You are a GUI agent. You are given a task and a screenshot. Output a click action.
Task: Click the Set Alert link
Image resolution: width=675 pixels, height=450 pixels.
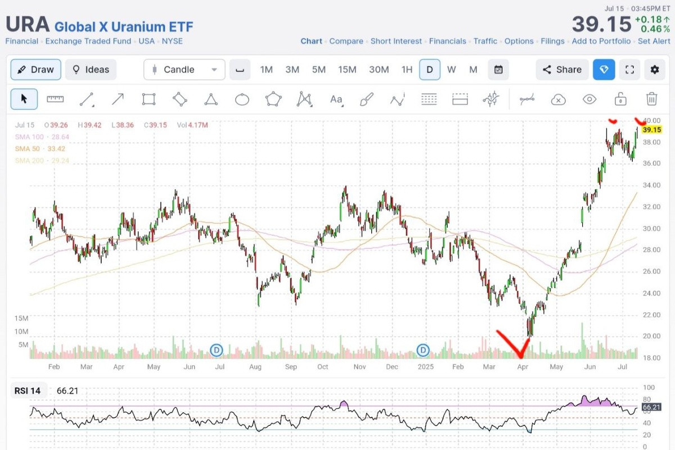coord(654,41)
